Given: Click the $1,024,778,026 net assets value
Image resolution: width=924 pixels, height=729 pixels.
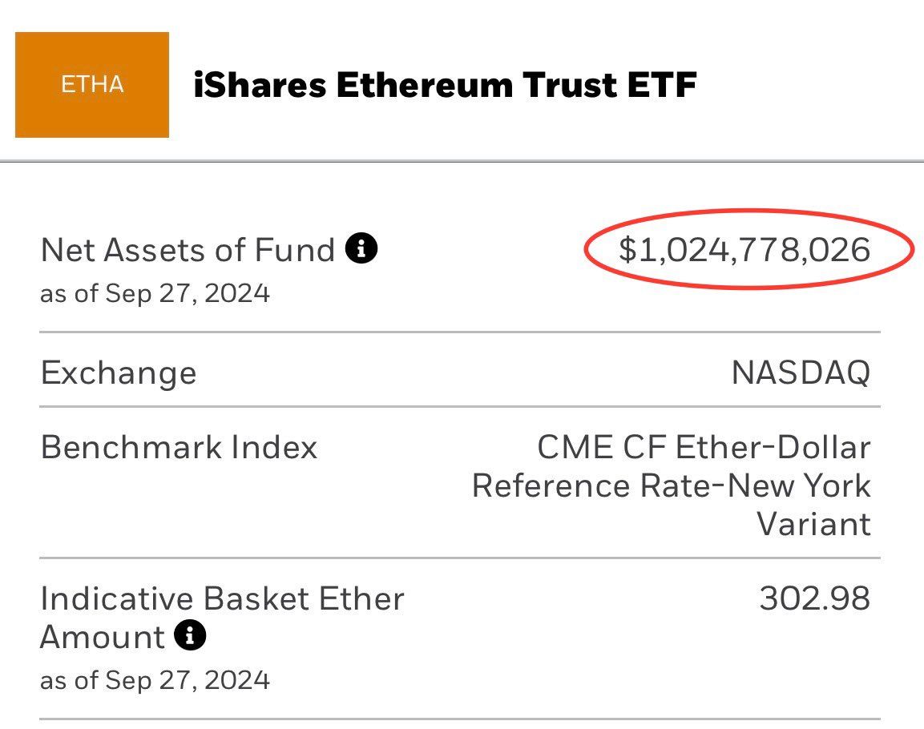Looking at the screenshot, I should click(744, 250).
